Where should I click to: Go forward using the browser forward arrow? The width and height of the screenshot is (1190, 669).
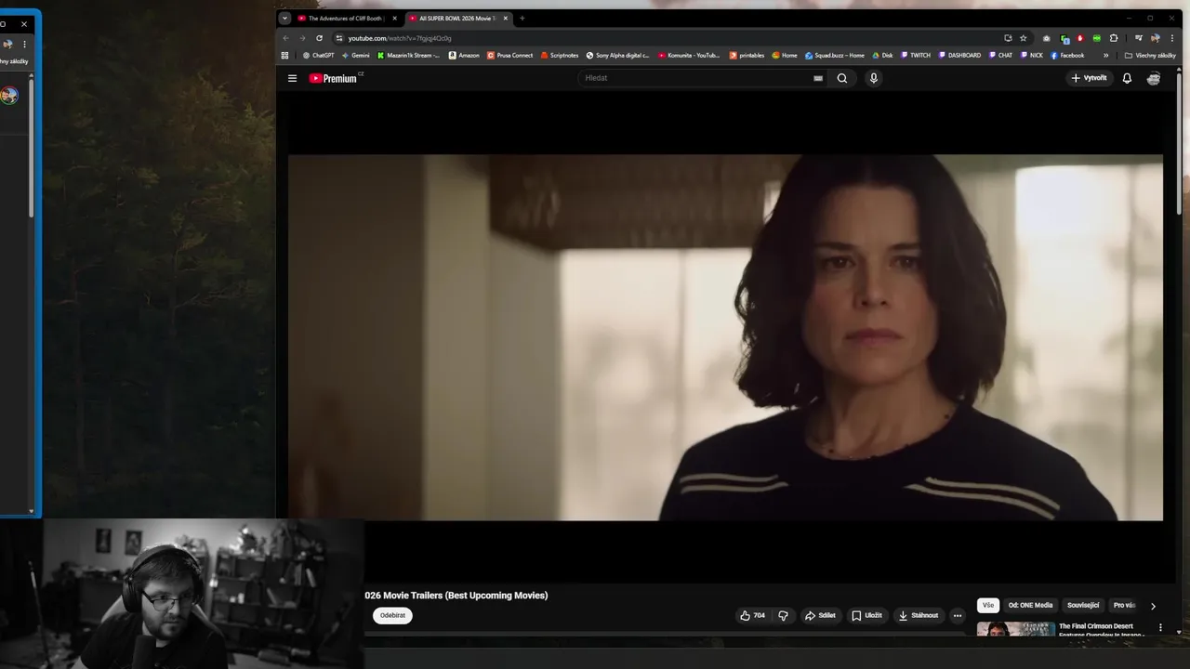pyautogui.click(x=302, y=38)
